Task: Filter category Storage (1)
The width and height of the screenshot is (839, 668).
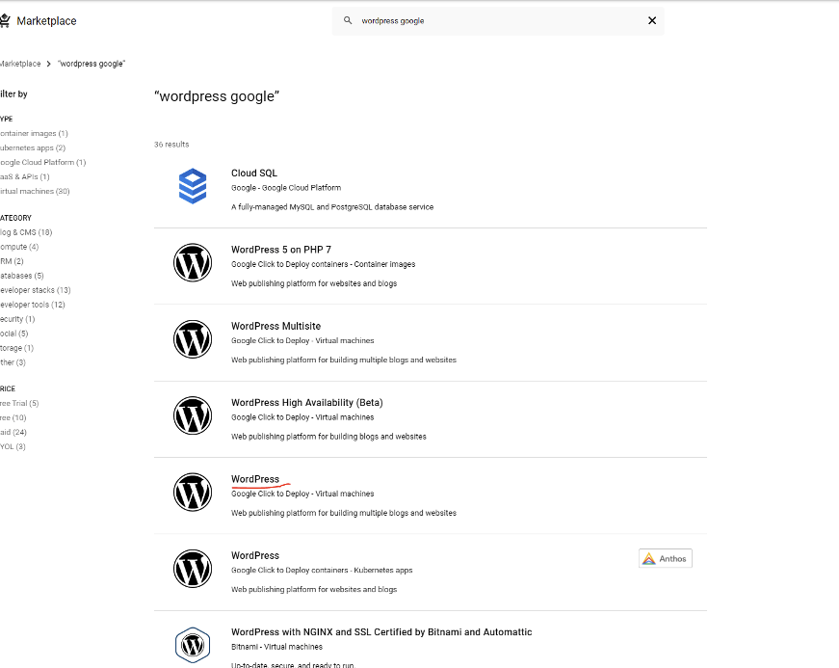Action: click(x=16, y=348)
